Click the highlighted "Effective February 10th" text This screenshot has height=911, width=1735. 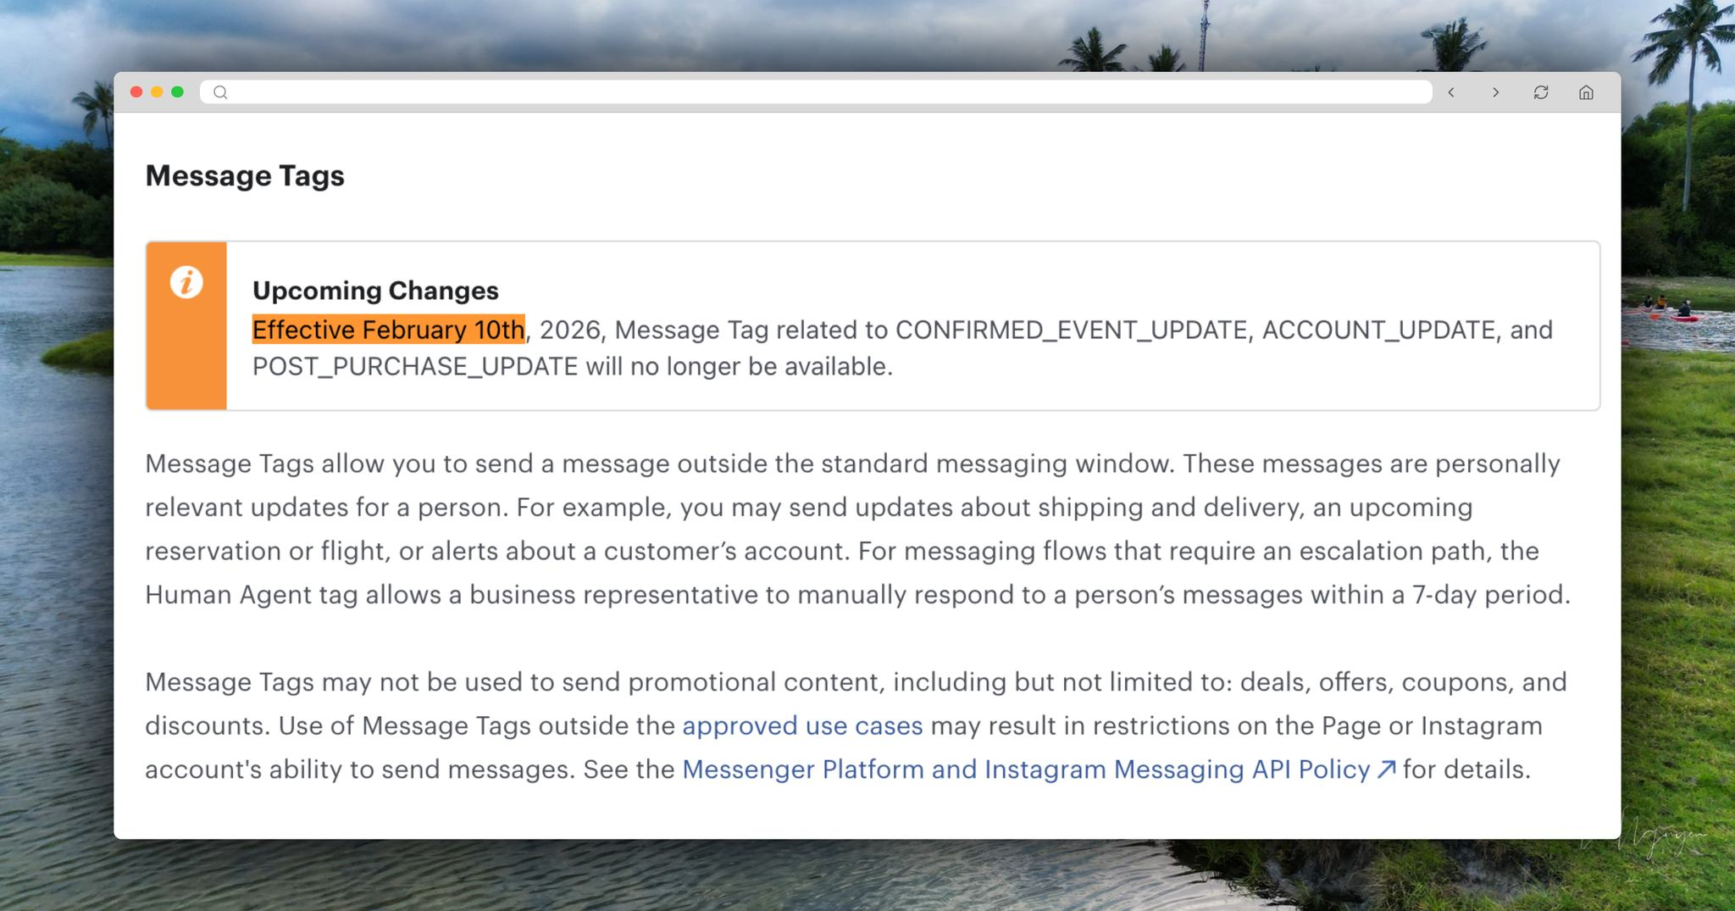click(x=388, y=330)
